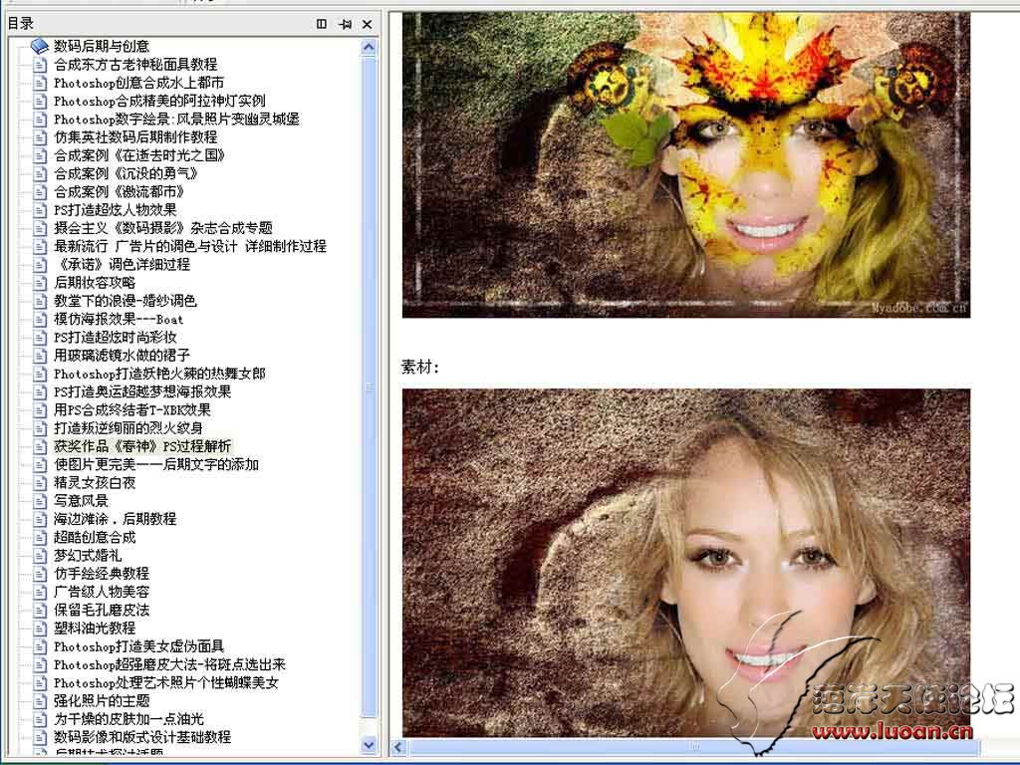1020x765 pixels.
Task: Click the page icon for 数码影像和版式设计基础教程
Action: (40, 737)
